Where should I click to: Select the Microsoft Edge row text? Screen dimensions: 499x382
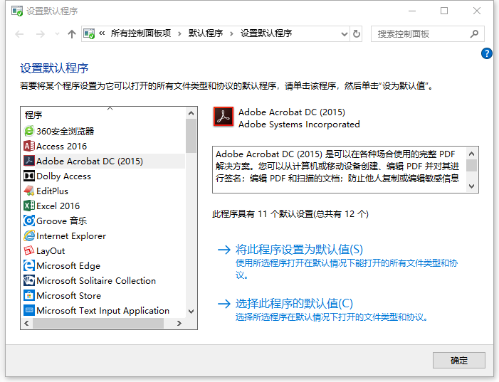[x=68, y=266]
